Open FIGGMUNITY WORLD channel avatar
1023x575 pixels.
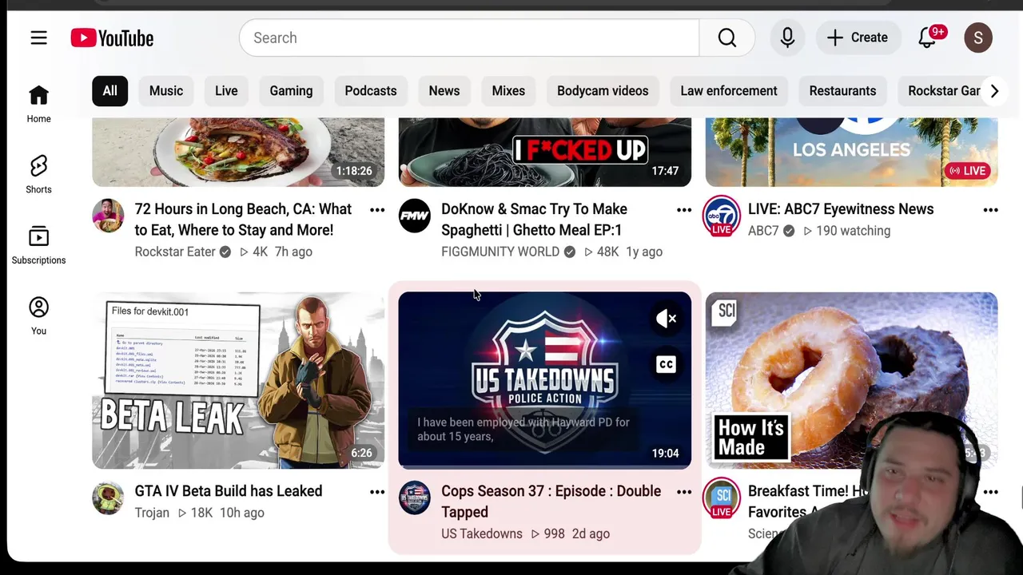coord(415,216)
